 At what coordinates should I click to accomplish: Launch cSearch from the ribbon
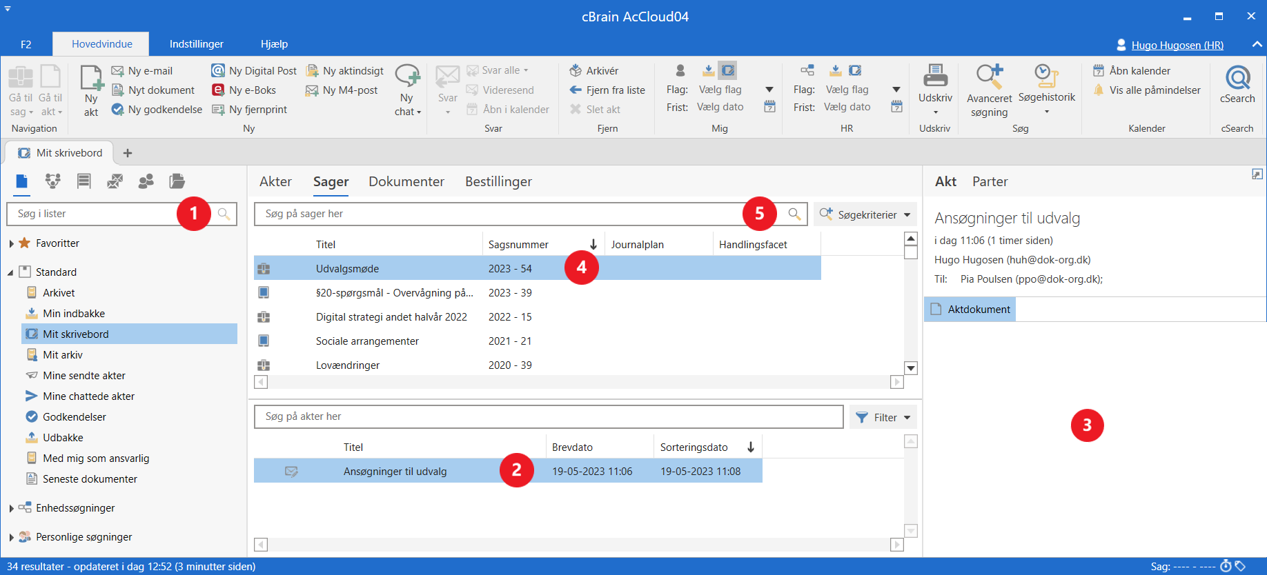1237,77
